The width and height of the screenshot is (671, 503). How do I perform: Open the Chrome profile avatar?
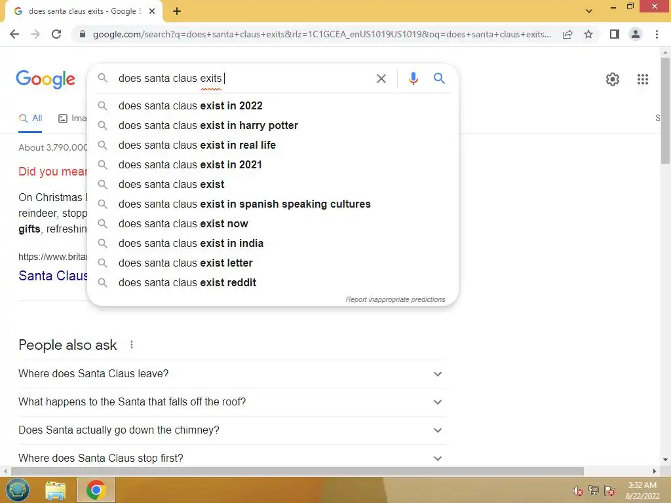coord(636,34)
